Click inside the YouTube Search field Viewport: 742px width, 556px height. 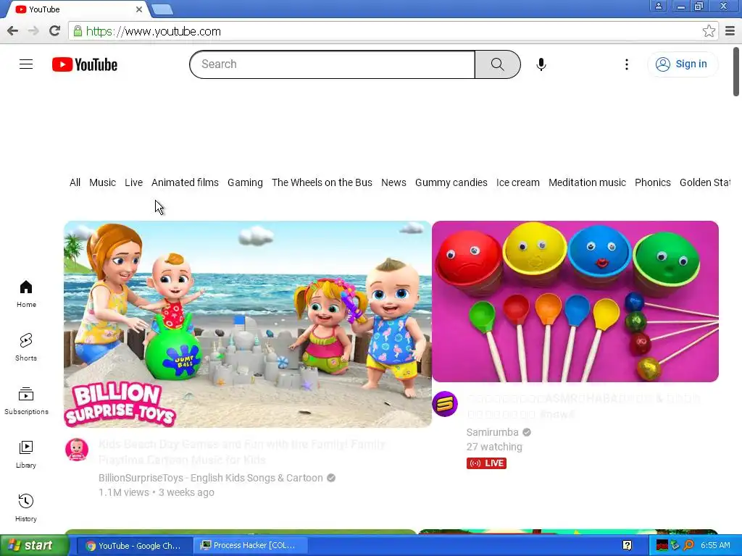click(332, 64)
